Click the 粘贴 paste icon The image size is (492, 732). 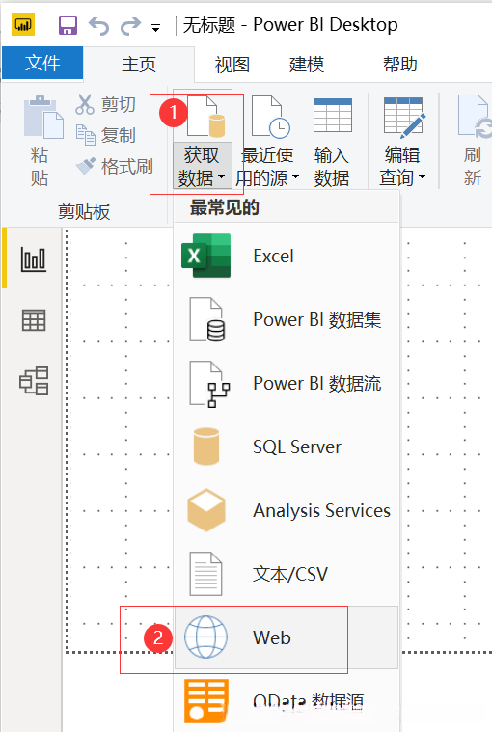(x=43, y=117)
